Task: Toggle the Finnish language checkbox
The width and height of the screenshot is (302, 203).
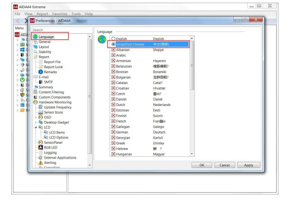Action: pos(113,116)
